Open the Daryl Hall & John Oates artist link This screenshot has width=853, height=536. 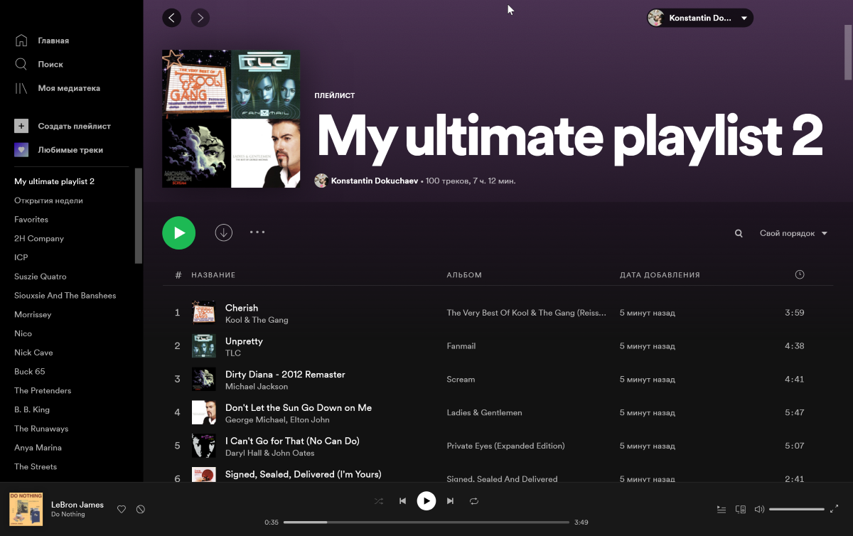coord(269,453)
